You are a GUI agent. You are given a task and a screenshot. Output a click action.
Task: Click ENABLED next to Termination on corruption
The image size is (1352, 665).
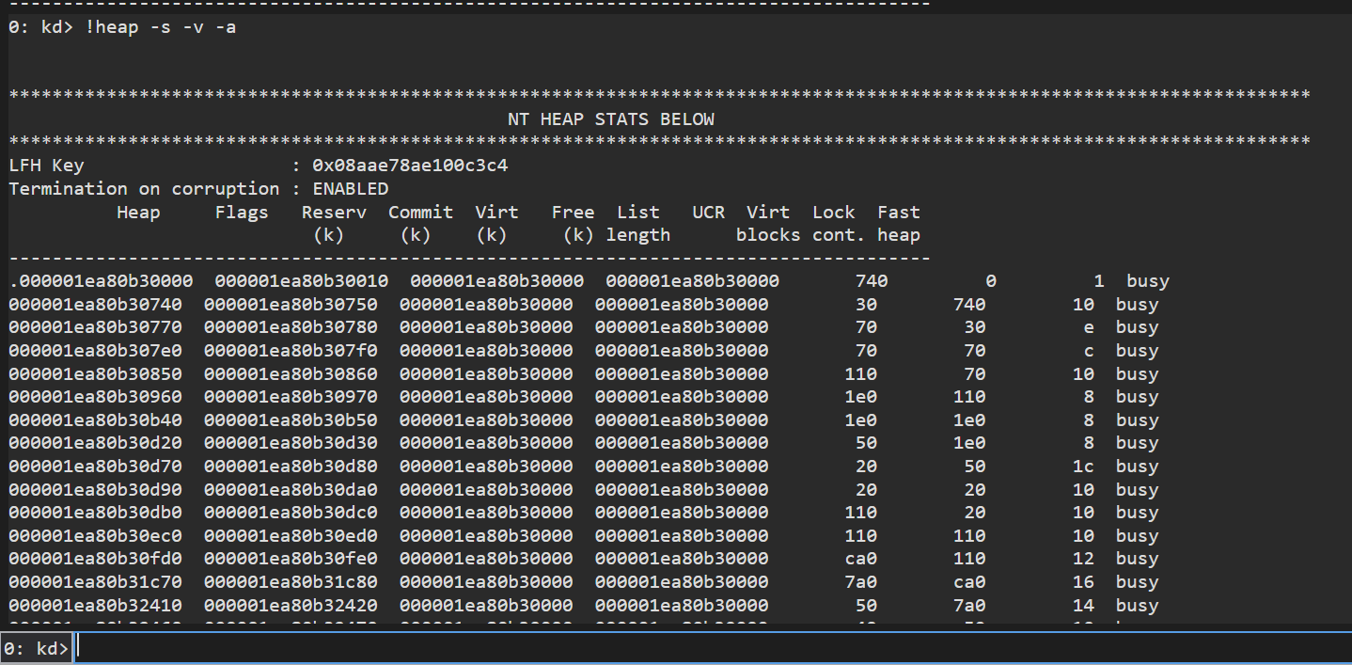(351, 188)
